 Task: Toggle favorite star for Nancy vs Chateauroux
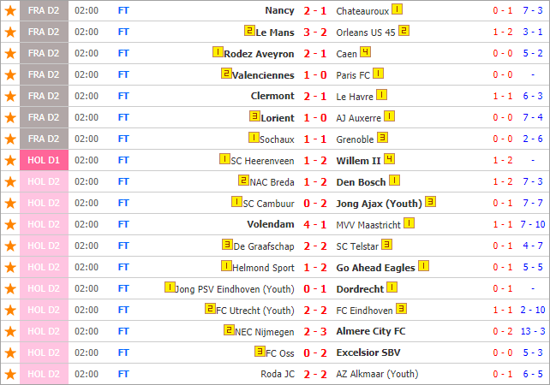(10, 11)
